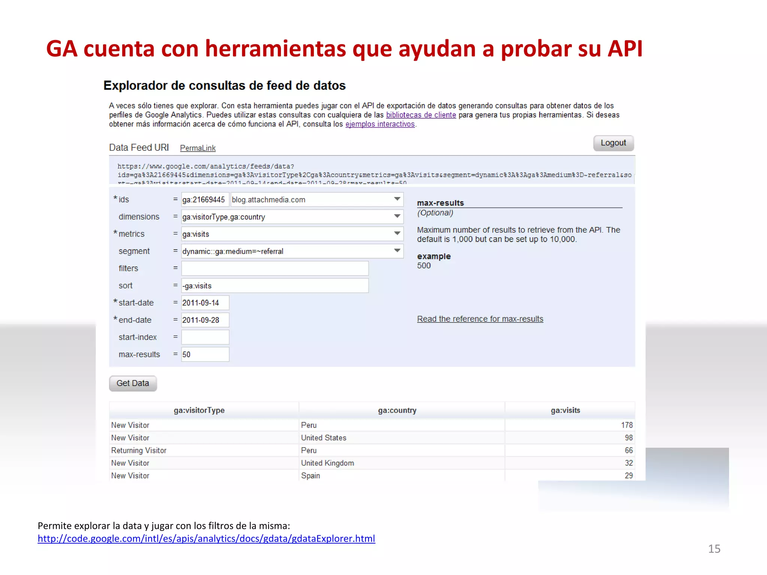Click the max-results field with 50
This screenshot has width=767, height=575.
[205, 355]
